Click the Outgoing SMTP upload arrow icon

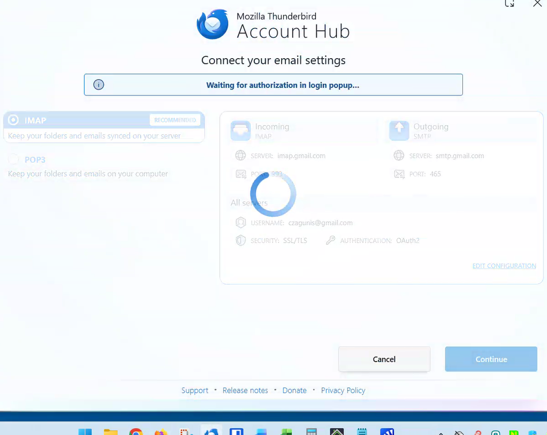tap(399, 131)
